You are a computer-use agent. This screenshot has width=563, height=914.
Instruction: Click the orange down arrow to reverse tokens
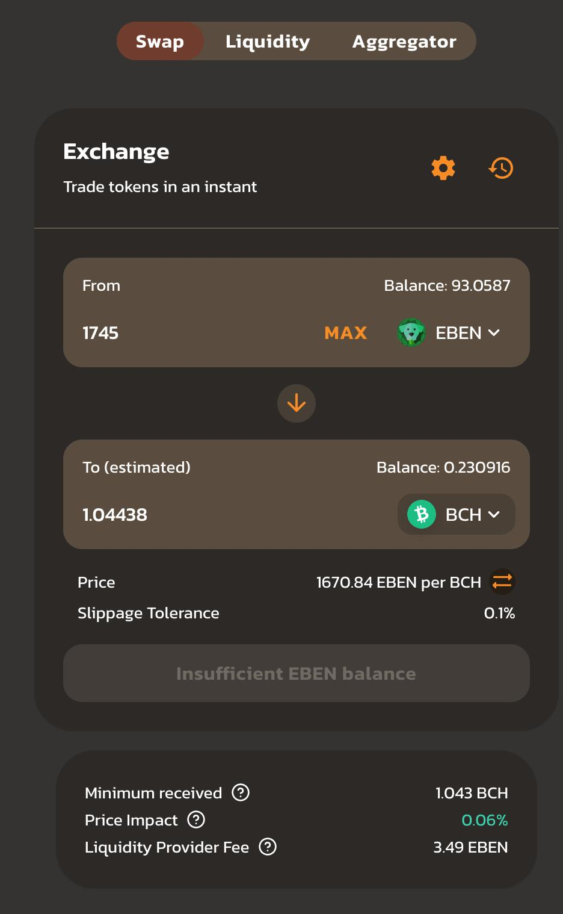click(x=297, y=403)
